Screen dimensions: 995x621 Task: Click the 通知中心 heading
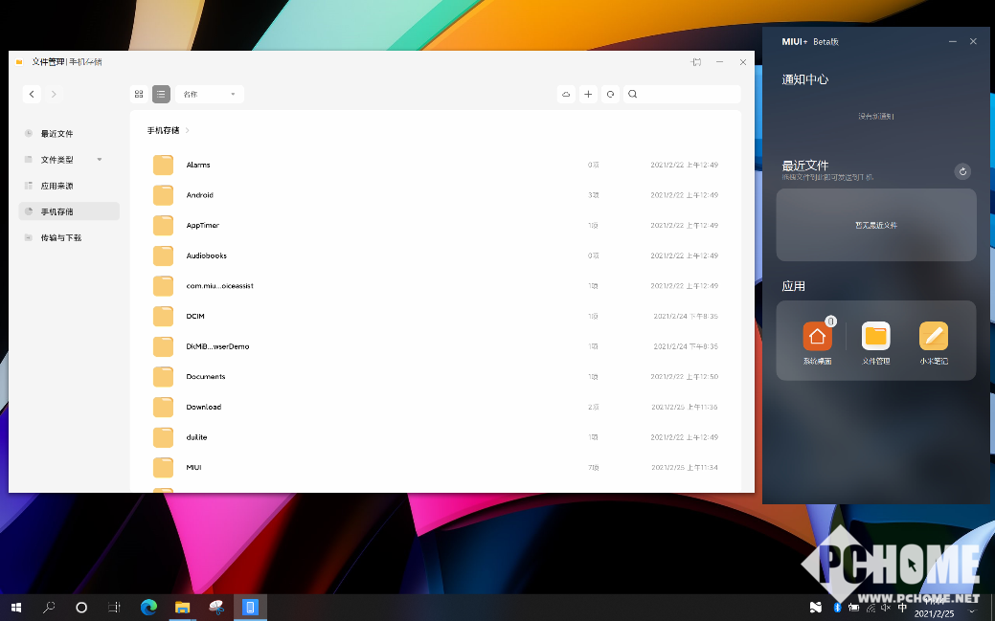pos(805,79)
